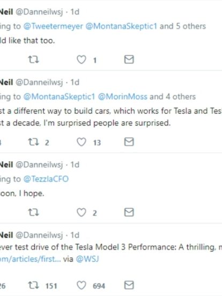Retweet the "like that too" reply
Image resolution: width=222 pixels, height=296 pixels.
[x=34, y=60]
